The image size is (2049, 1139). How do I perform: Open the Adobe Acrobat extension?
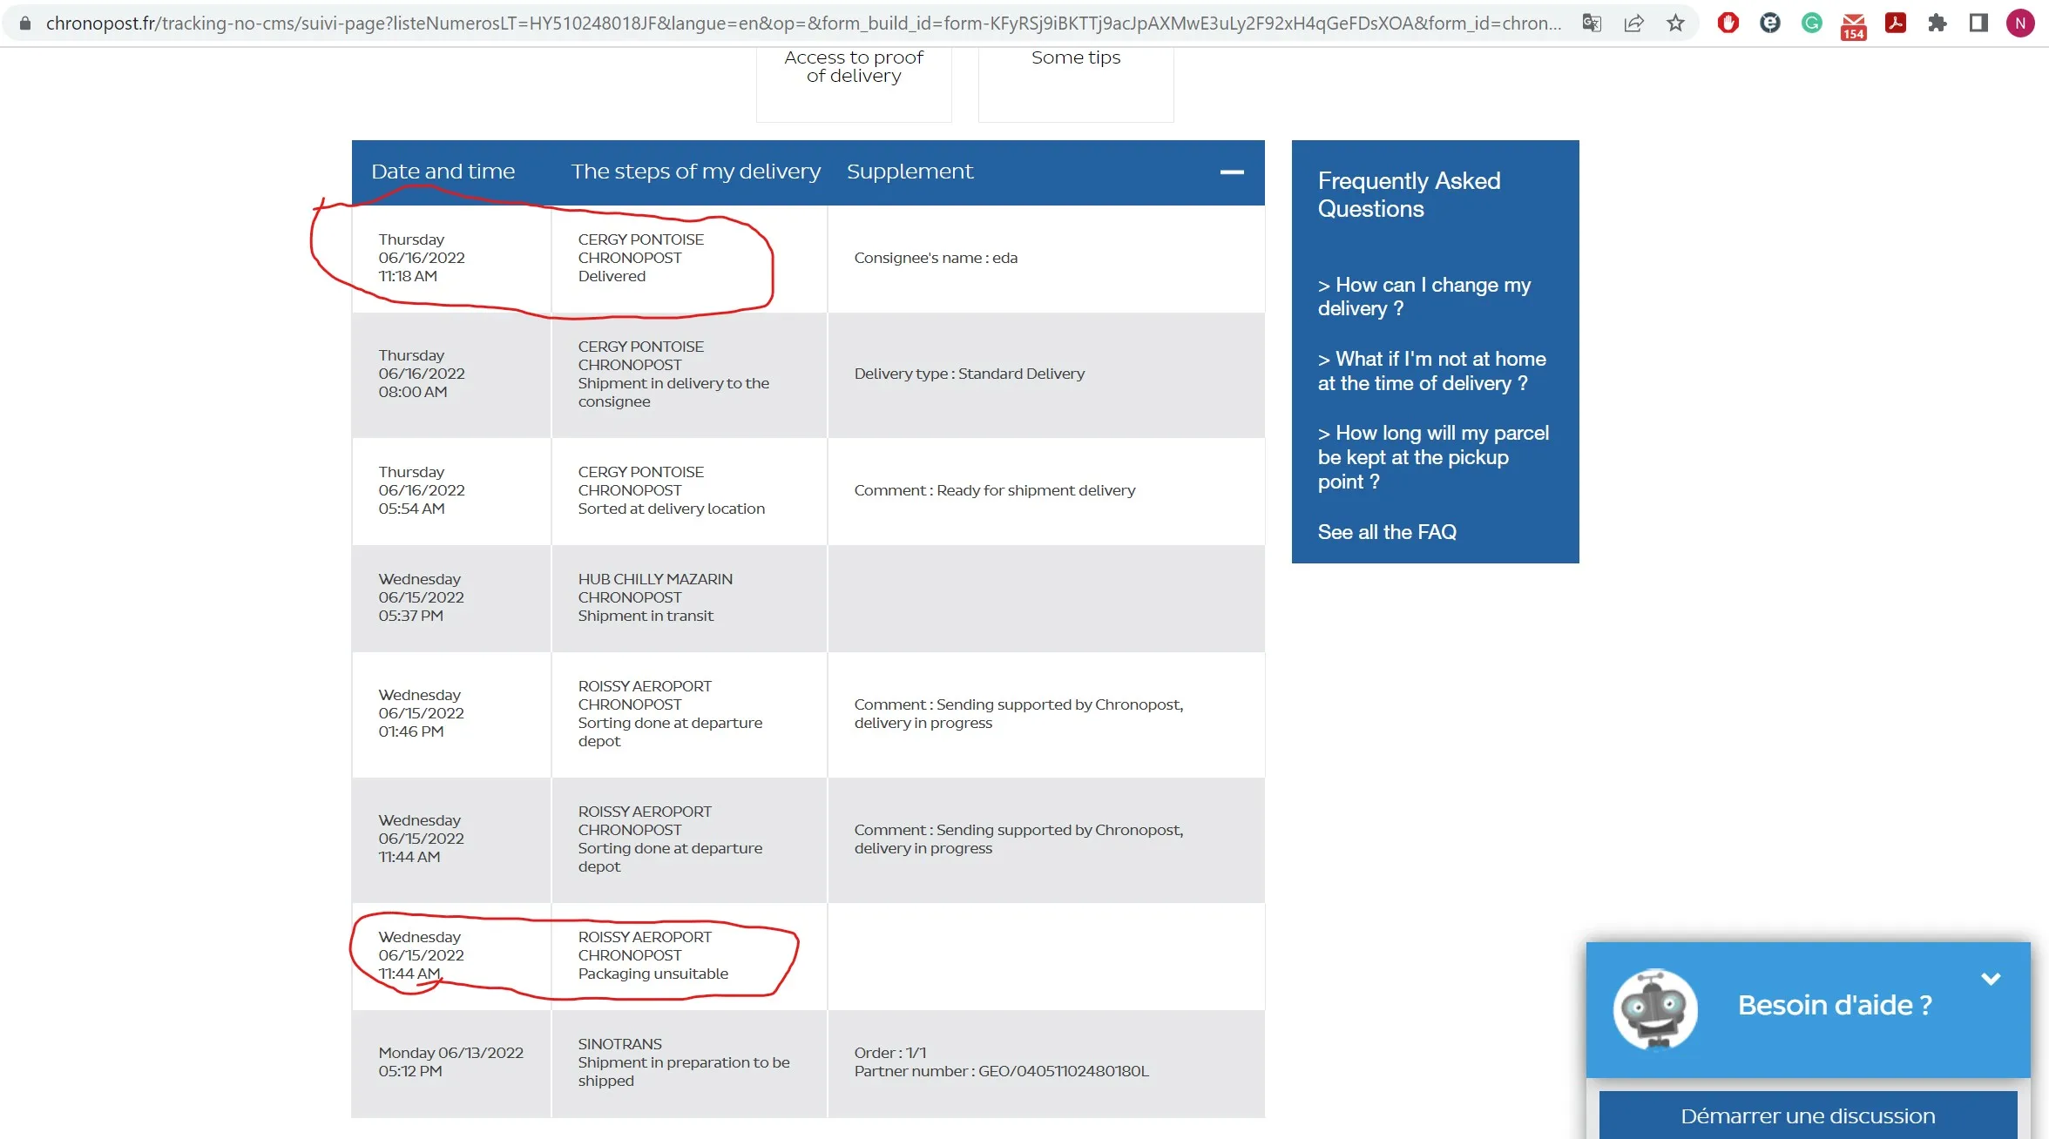(x=1895, y=24)
